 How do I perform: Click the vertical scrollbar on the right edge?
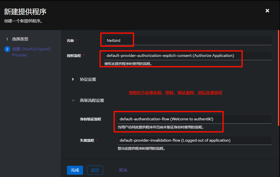click(x=278, y=78)
